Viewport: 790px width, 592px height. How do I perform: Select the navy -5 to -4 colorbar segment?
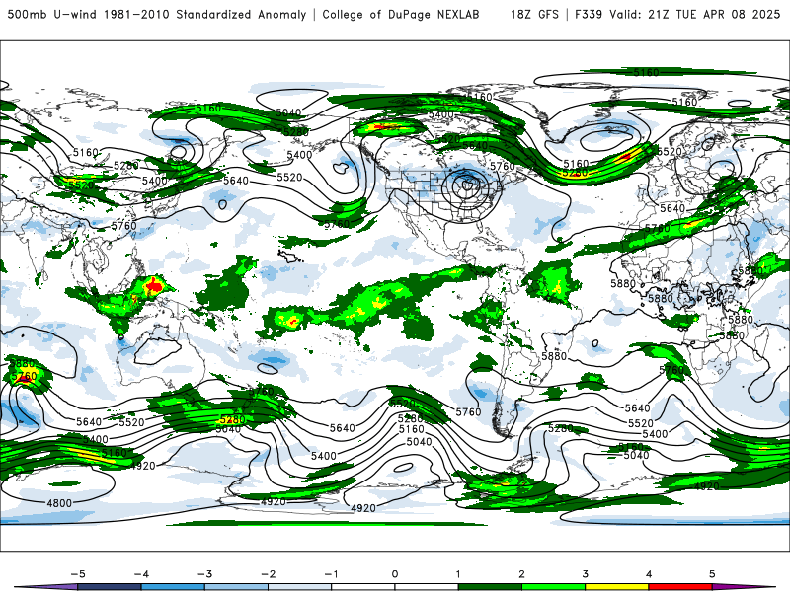point(110,587)
